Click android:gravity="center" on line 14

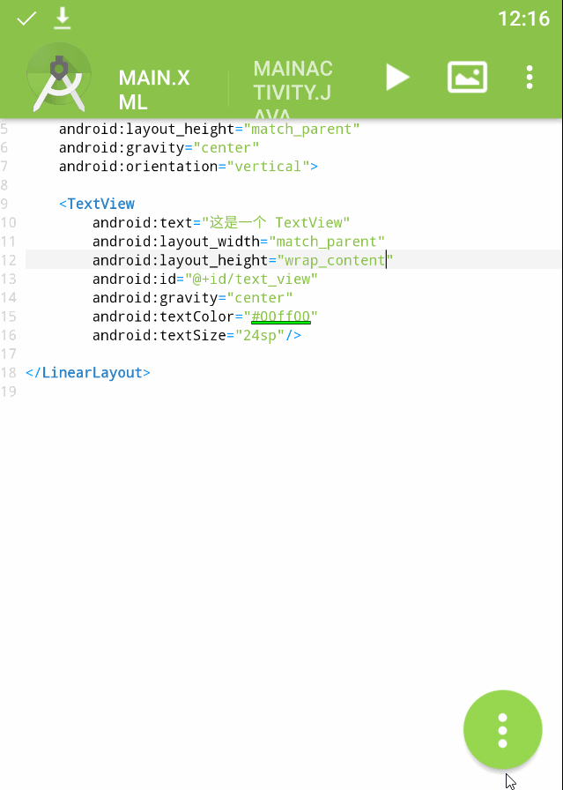click(x=192, y=297)
